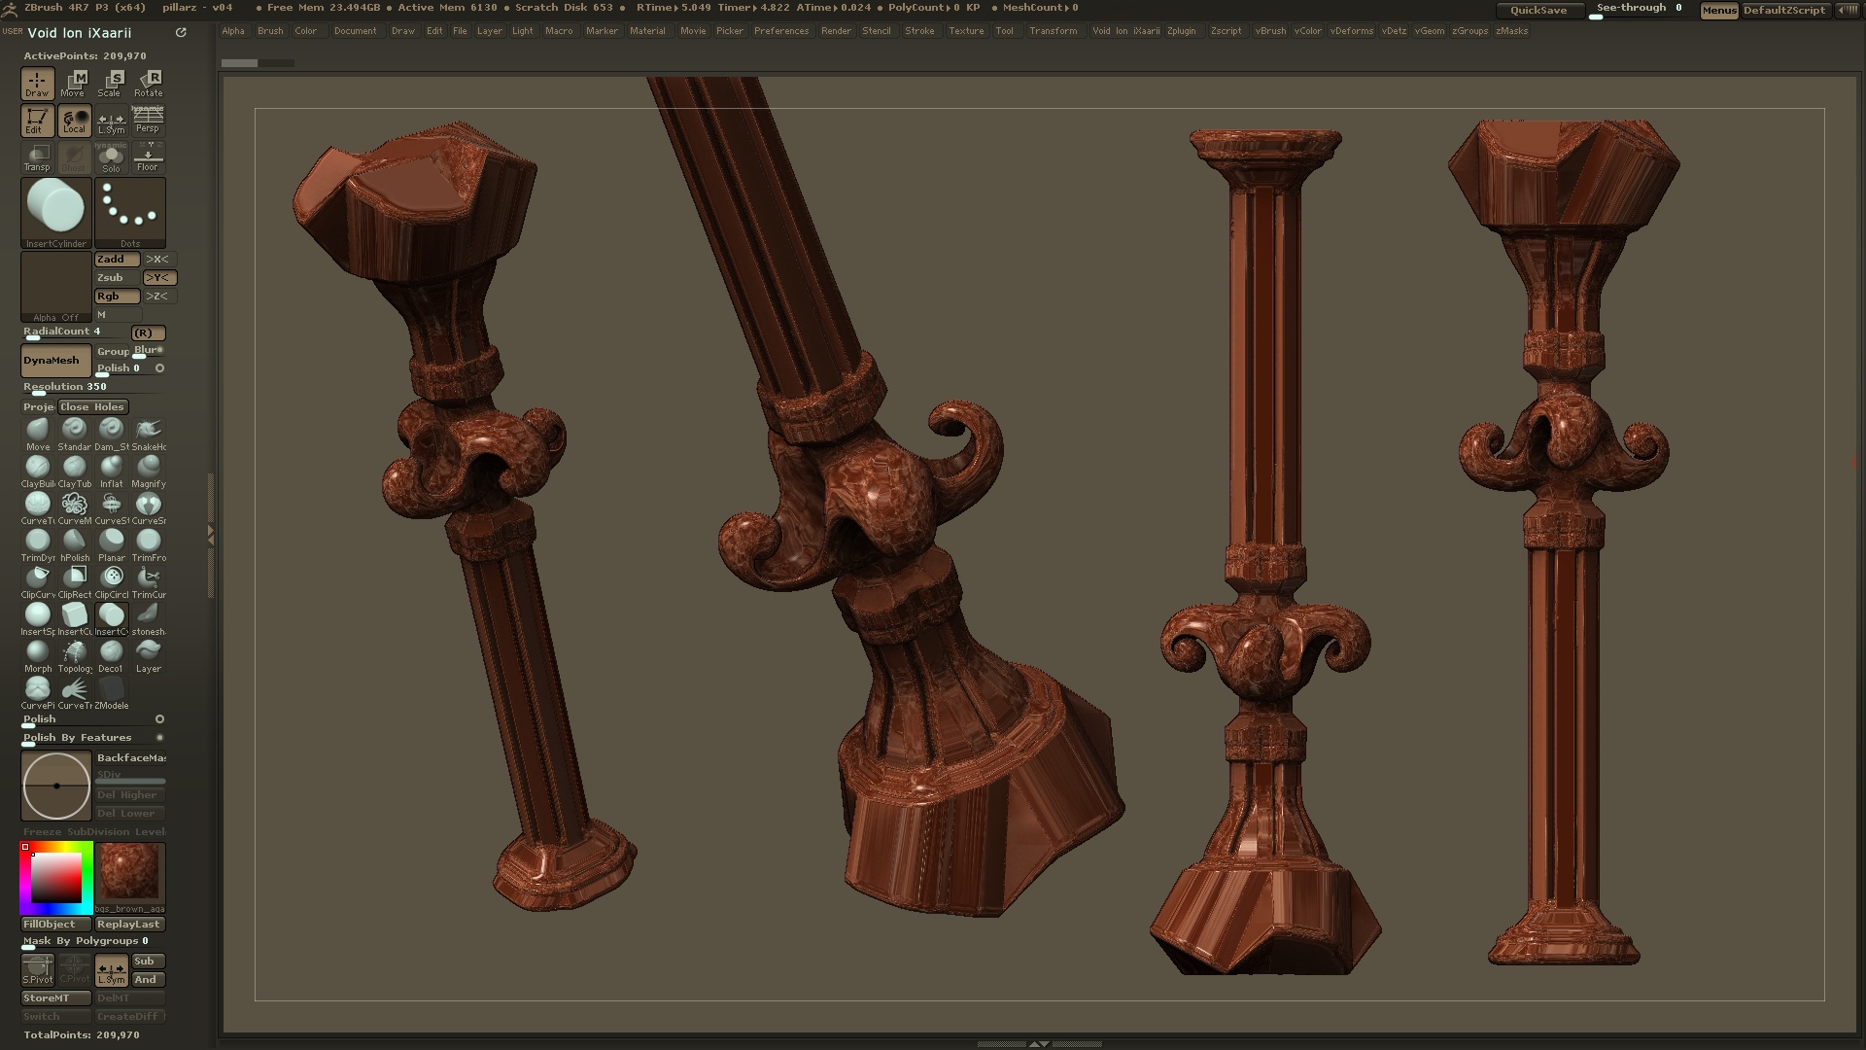Toggle Perspective view mode
The width and height of the screenshot is (1866, 1050).
tap(148, 120)
